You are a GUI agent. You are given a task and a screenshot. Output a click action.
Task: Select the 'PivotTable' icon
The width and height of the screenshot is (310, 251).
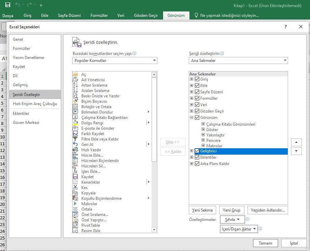pyautogui.click(x=75, y=225)
